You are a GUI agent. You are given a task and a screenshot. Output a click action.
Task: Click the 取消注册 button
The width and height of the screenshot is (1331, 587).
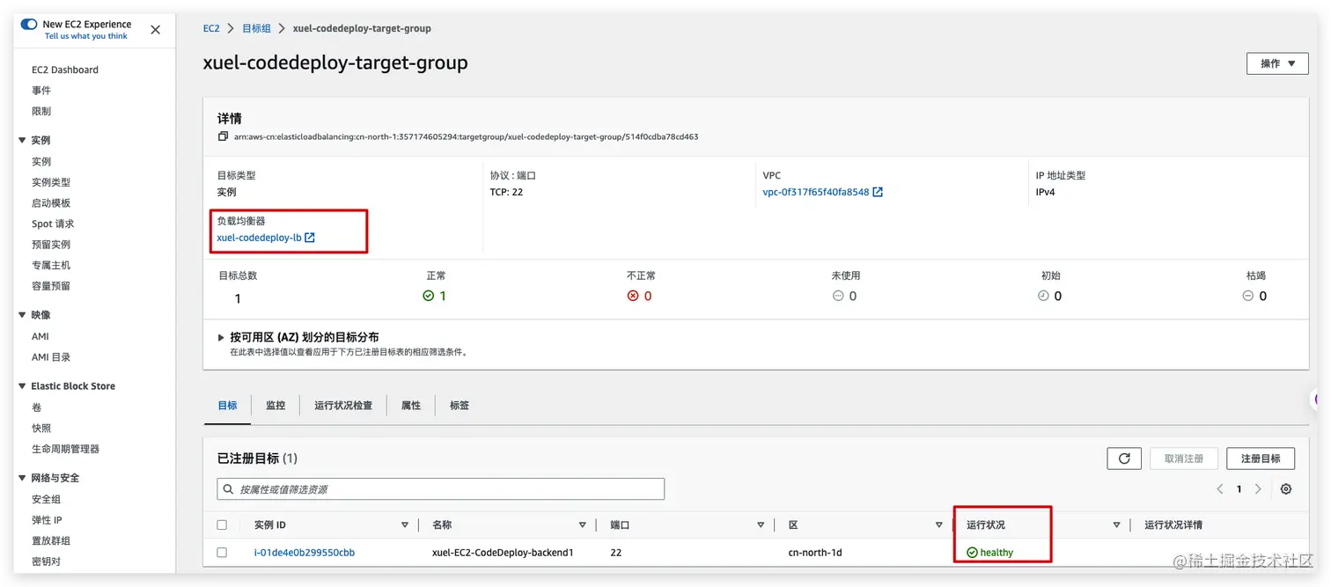pos(1184,459)
